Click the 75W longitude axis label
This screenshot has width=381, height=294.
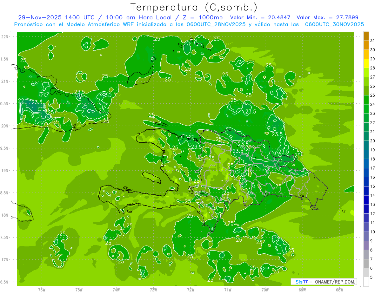[79, 290]
